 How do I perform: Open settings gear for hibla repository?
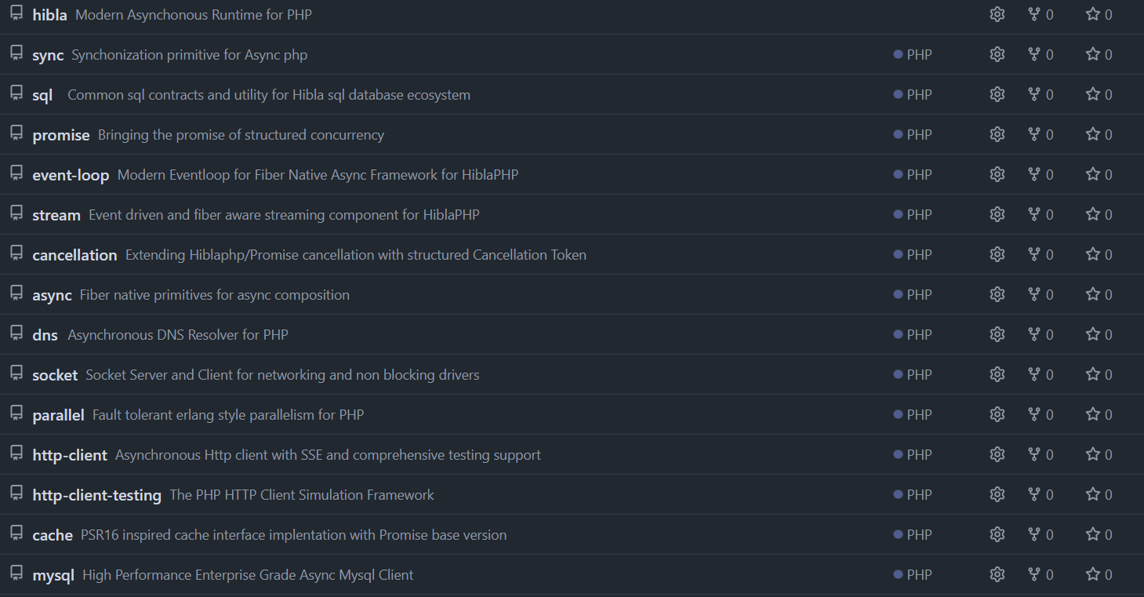(997, 14)
